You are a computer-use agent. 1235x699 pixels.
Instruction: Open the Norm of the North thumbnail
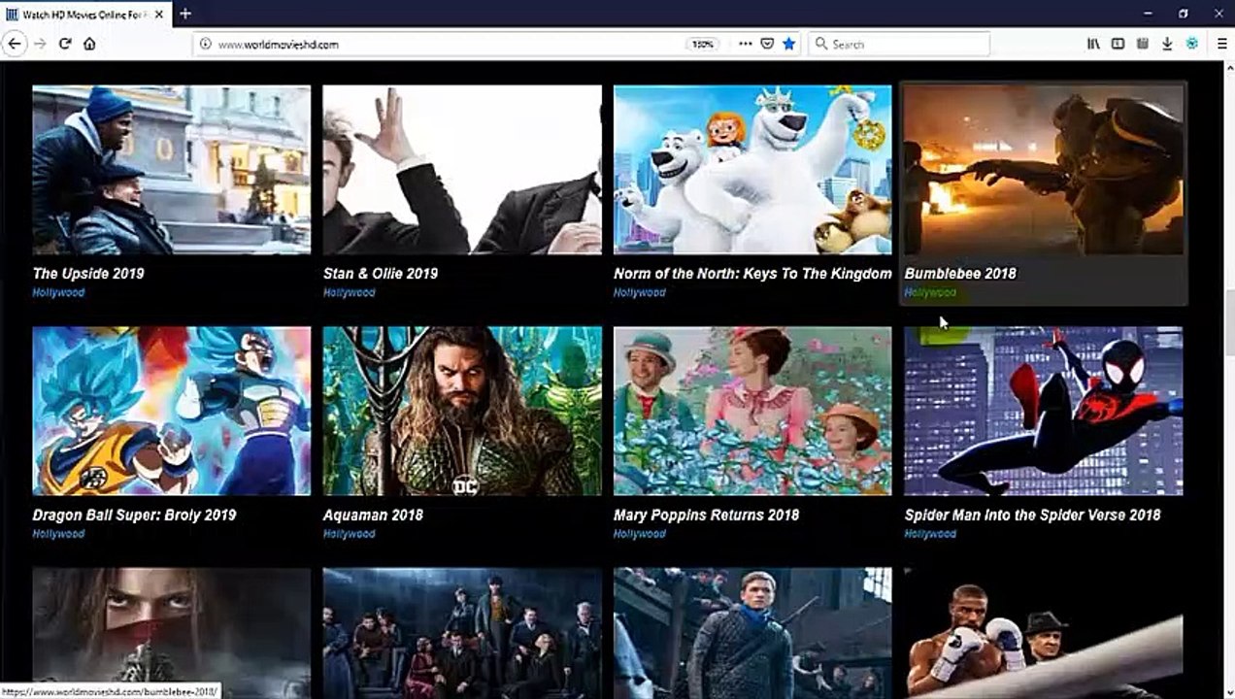752,170
